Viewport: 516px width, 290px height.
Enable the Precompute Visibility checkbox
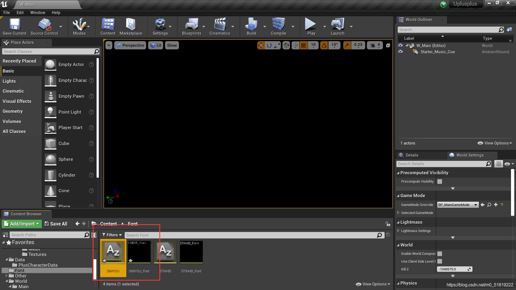(440, 182)
